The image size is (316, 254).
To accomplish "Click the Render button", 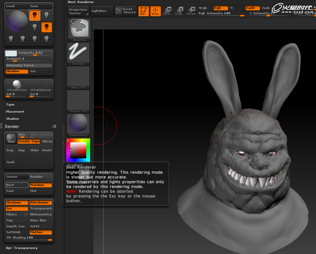I will click(41, 177).
